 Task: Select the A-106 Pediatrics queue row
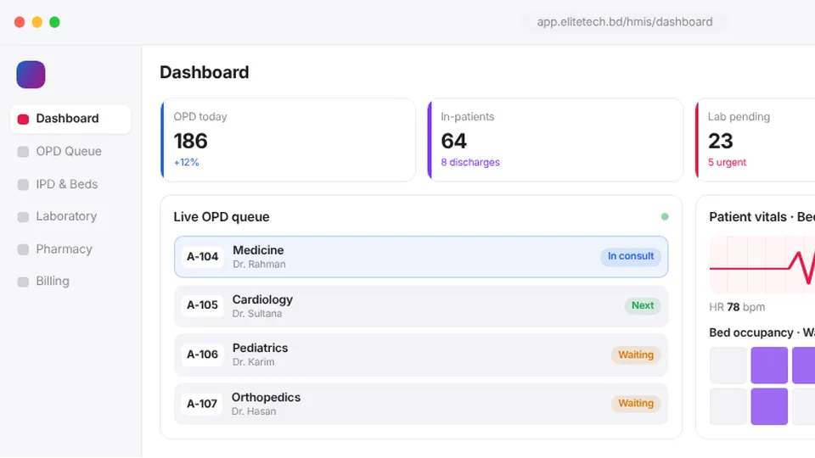pyautogui.click(x=421, y=355)
